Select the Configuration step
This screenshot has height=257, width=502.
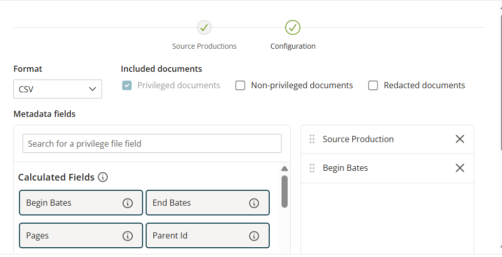[293, 28]
